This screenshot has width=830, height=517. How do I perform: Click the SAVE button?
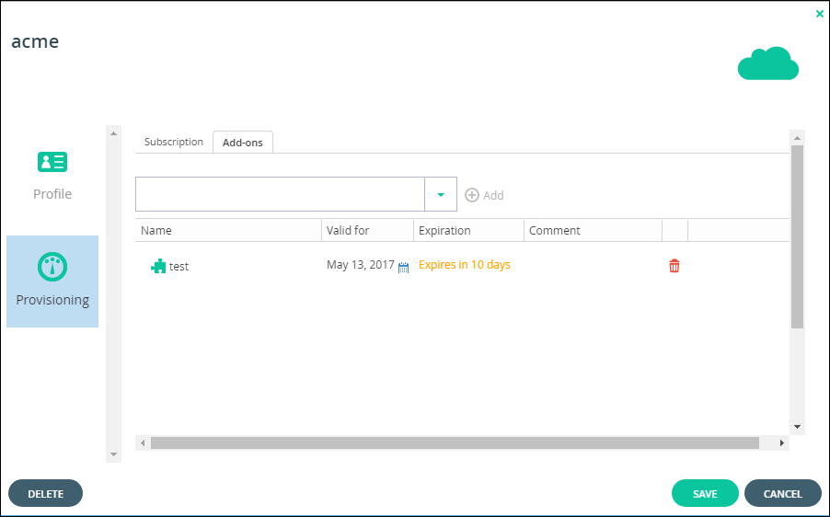coord(705,494)
